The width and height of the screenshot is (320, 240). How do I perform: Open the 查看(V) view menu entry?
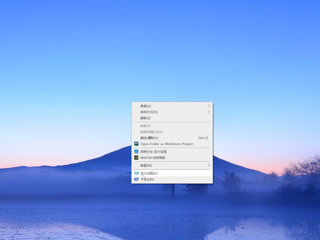click(x=146, y=106)
